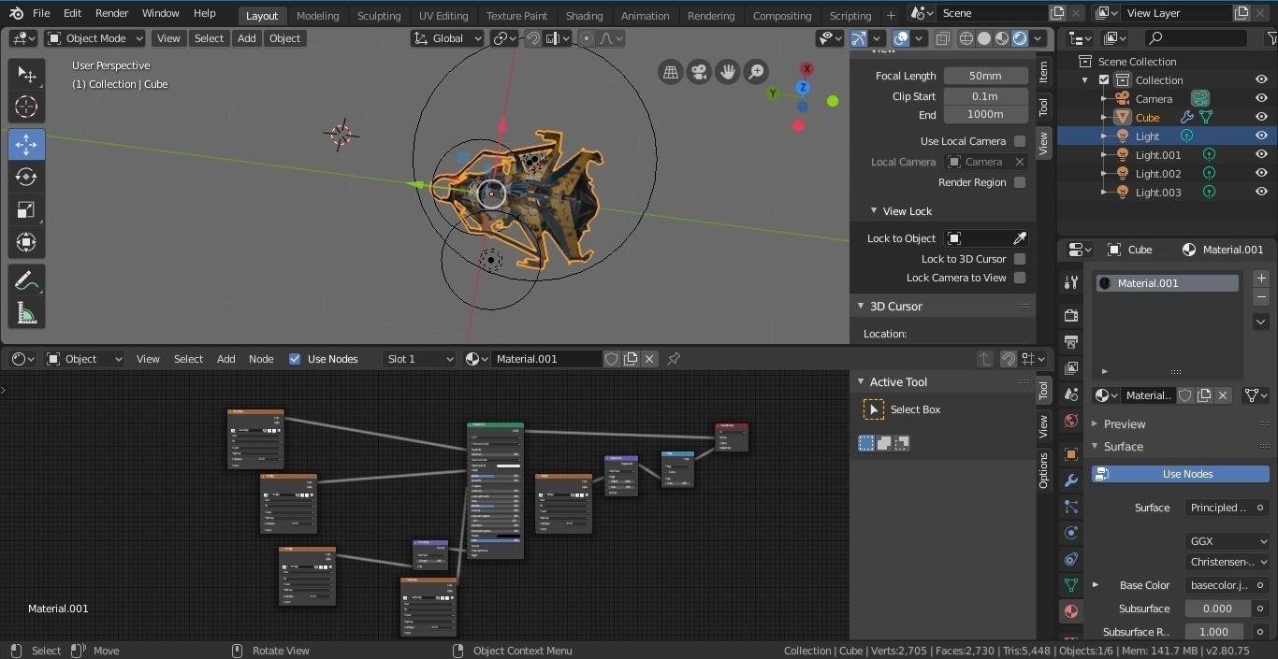The image size is (1278, 659).
Task: Hide Light.002 in outliner
Action: coord(1261,174)
